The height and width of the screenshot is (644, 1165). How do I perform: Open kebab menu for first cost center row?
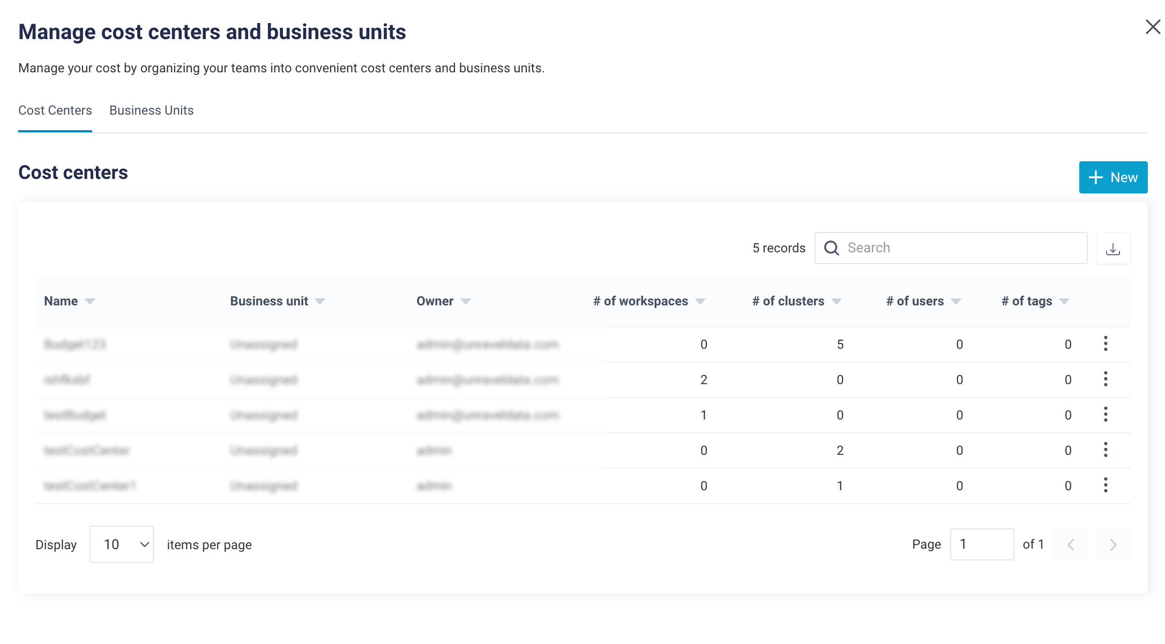coord(1106,344)
